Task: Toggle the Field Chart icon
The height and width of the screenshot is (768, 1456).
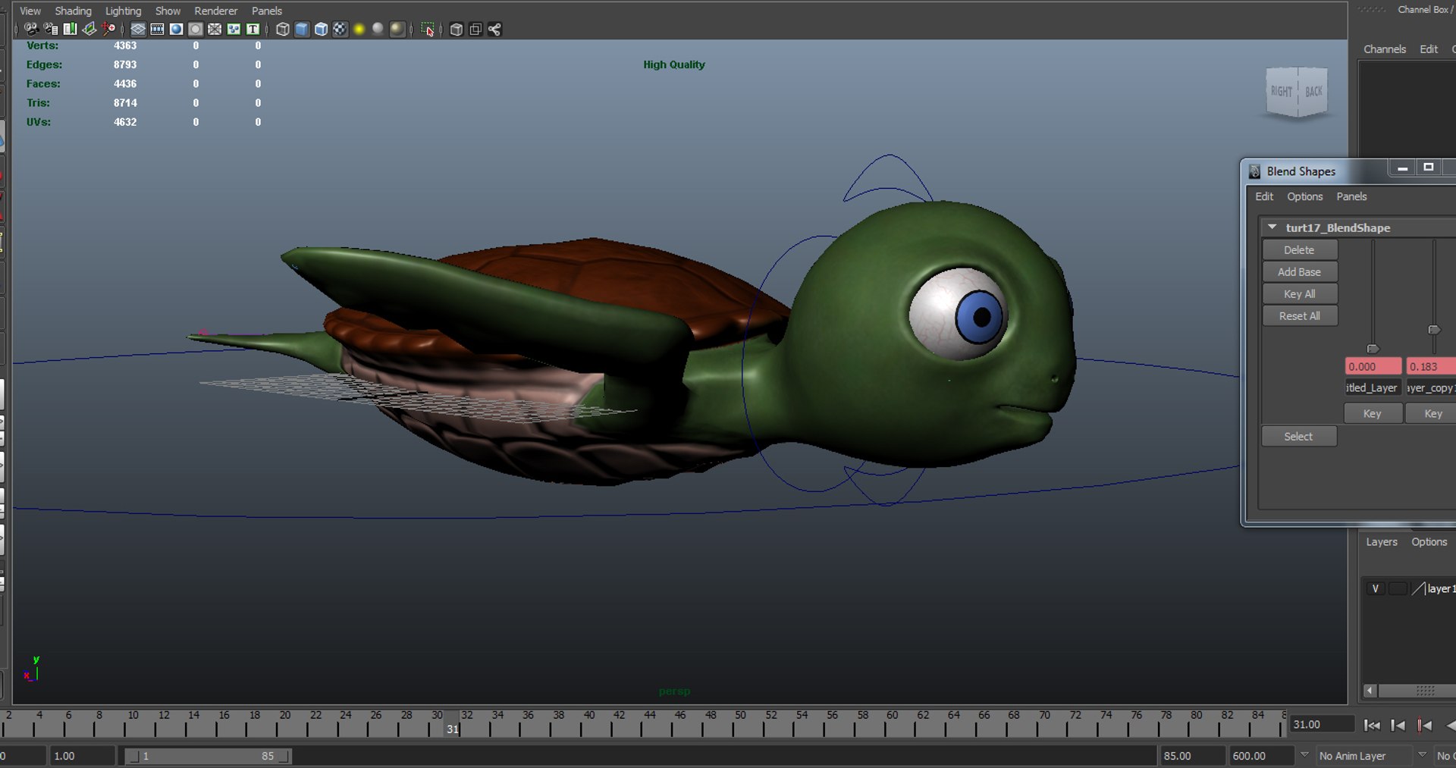Action: (x=215, y=29)
